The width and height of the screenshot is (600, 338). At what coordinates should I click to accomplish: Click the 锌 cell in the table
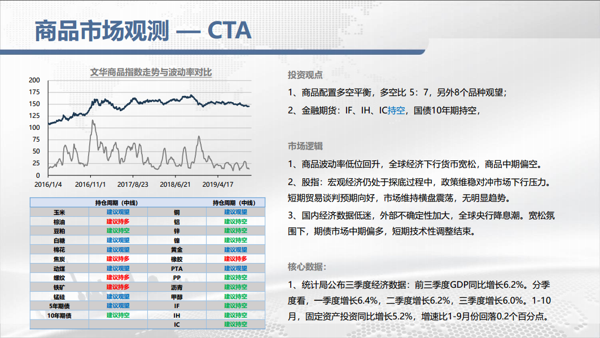coord(177,231)
